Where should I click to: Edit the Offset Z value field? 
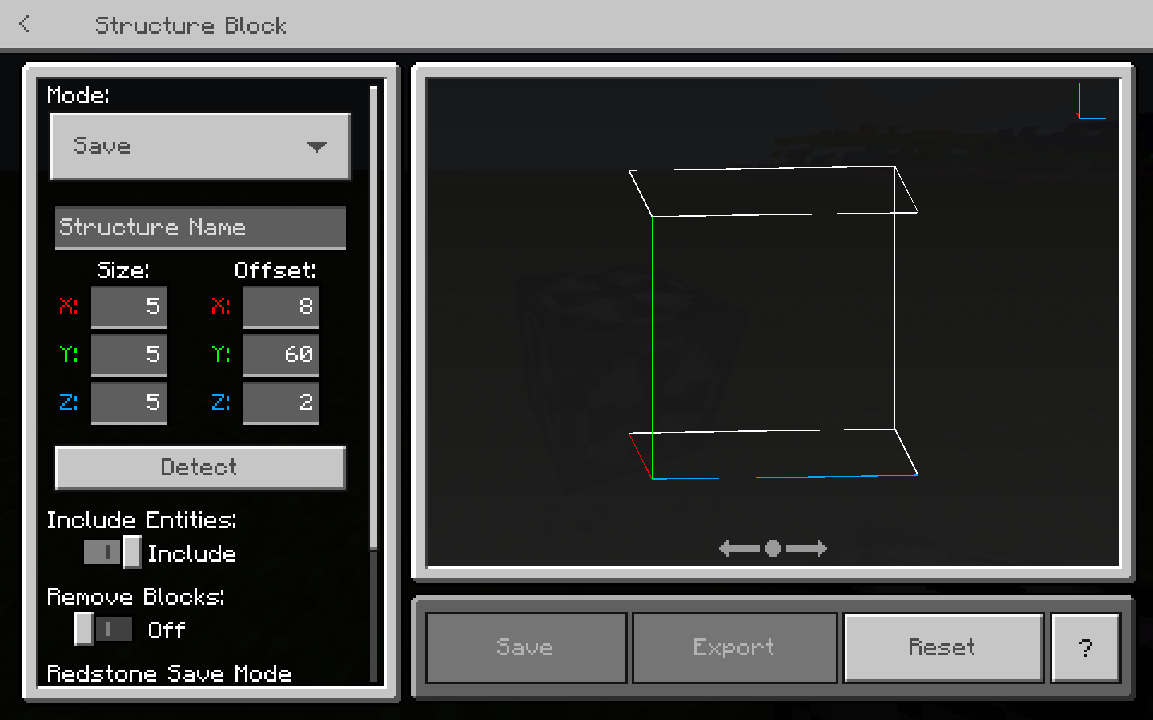[281, 403]
